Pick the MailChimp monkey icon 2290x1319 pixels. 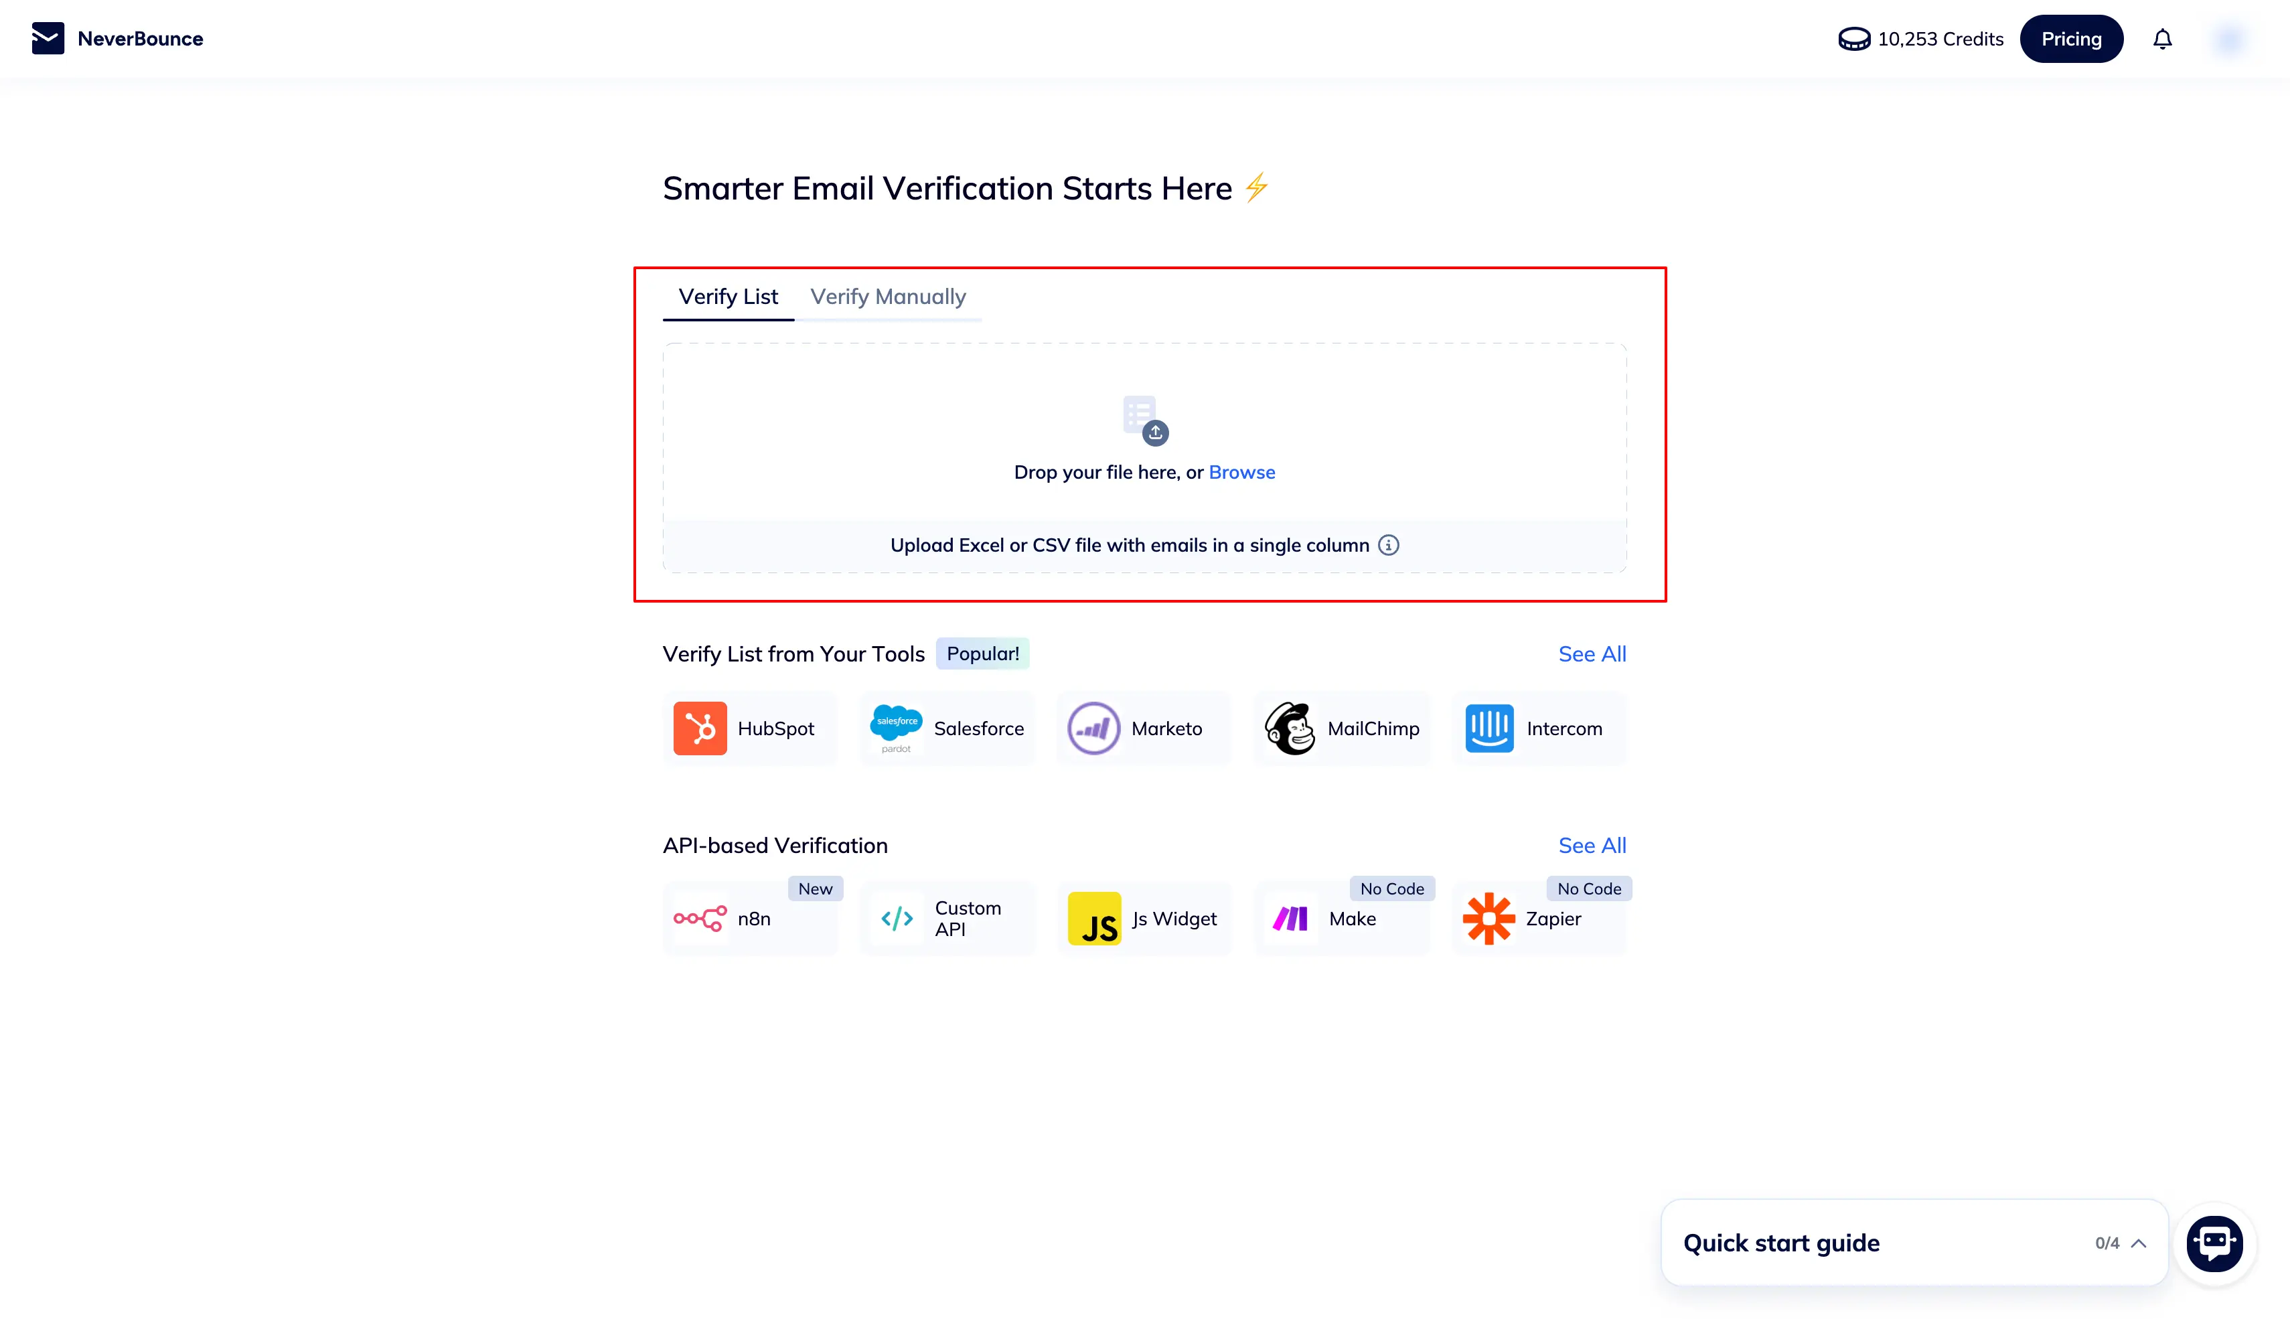point(1290,728)
